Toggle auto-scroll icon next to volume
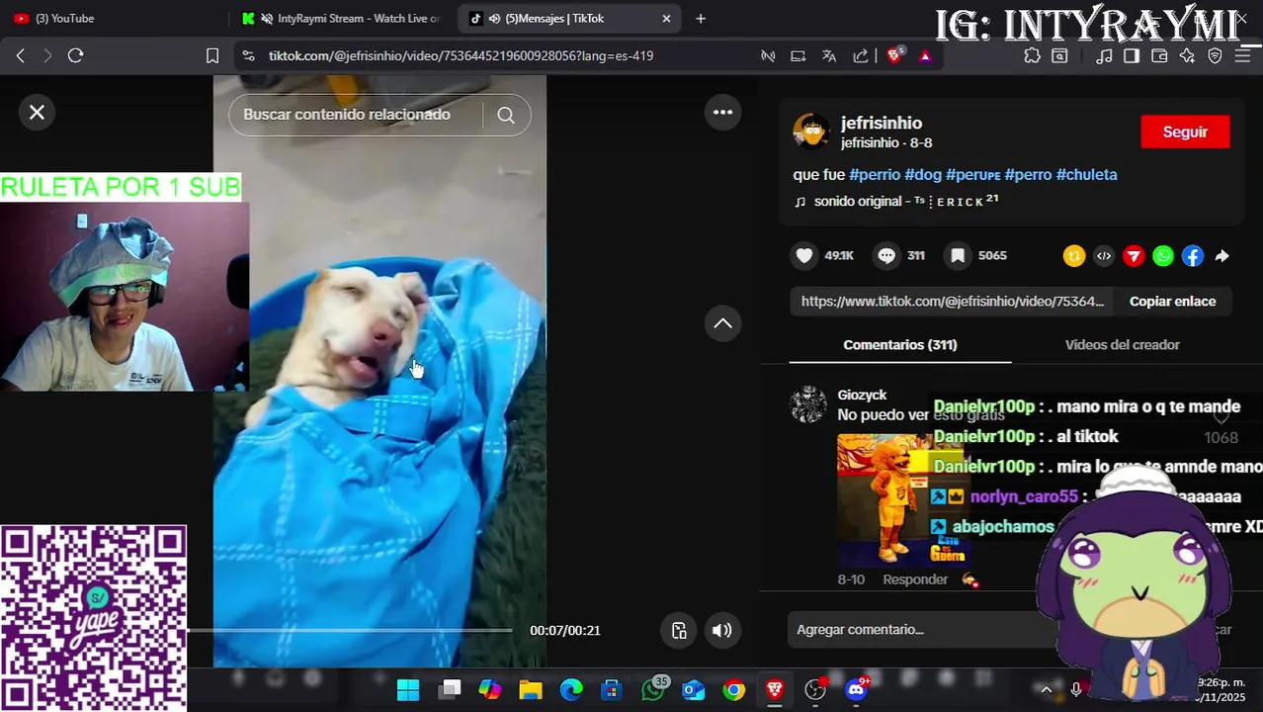This screenshot has width=1263, height=712. (x=679, y=630)
